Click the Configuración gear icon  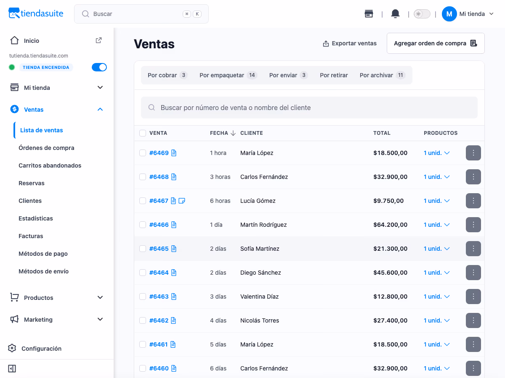coord(12,348)
